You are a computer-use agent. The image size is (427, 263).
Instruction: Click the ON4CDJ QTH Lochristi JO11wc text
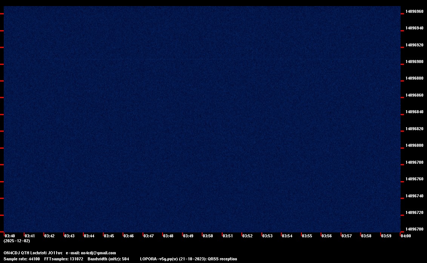tap(33, 253)
